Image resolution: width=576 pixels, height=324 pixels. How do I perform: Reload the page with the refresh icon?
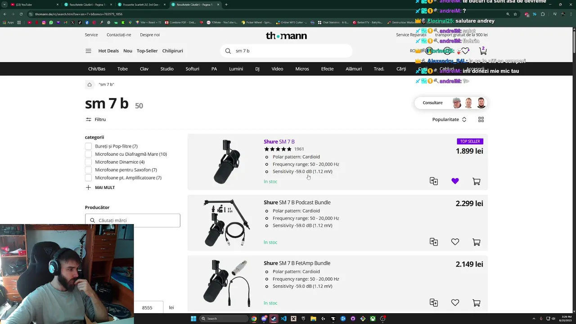pyautogui.click(x=22, y=14)
